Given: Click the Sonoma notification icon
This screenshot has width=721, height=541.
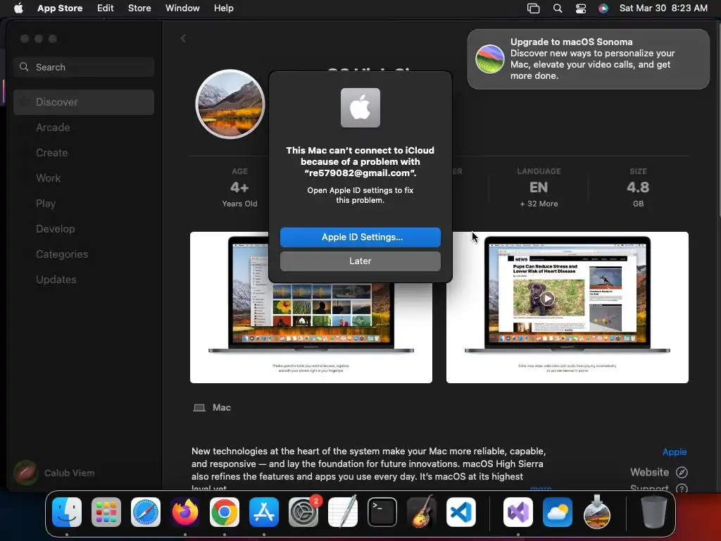Looking at the screenshot, I should (490, 59).
